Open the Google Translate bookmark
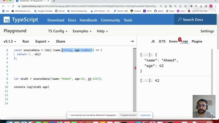Screen dimensions: 219x123 (x=43, y=11)
